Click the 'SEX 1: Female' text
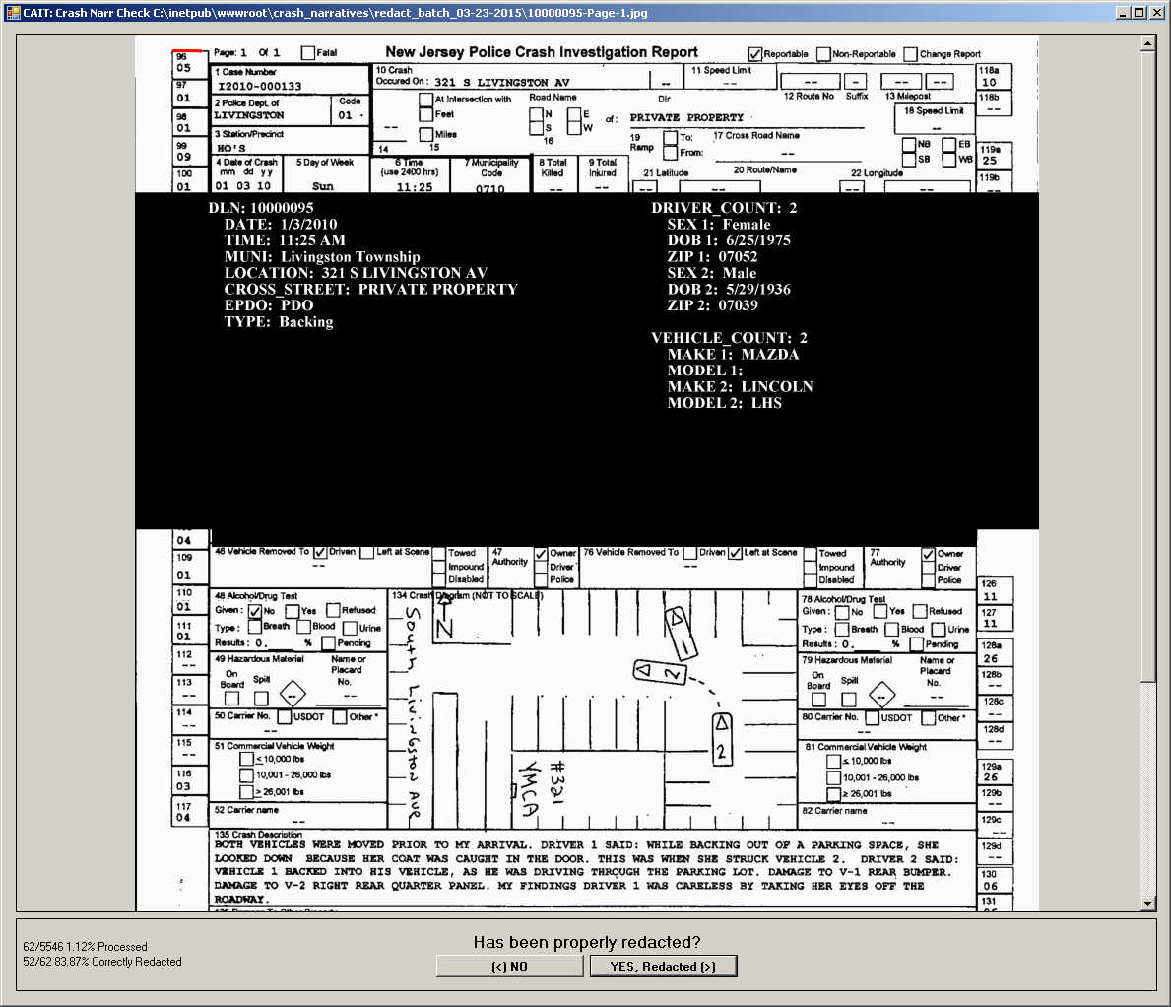Viewport: 1171px width, 1007px height. coord(718,224)
